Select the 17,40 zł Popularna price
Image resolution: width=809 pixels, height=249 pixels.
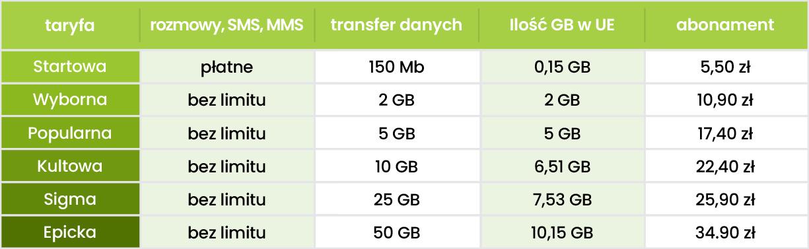click(x=725, y=133)
